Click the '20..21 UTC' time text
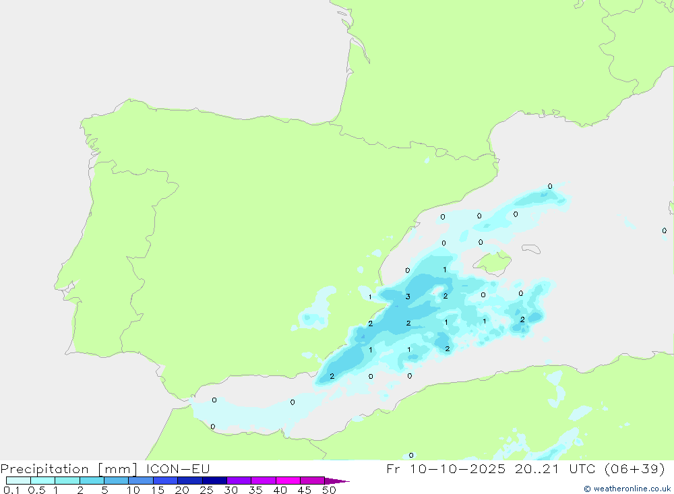The height and width of the screenshot is (494, 674). click(x=555, y=468)
